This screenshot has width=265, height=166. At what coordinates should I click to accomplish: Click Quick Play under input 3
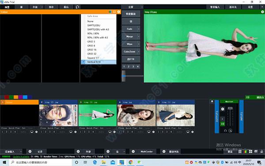point(92,128)
